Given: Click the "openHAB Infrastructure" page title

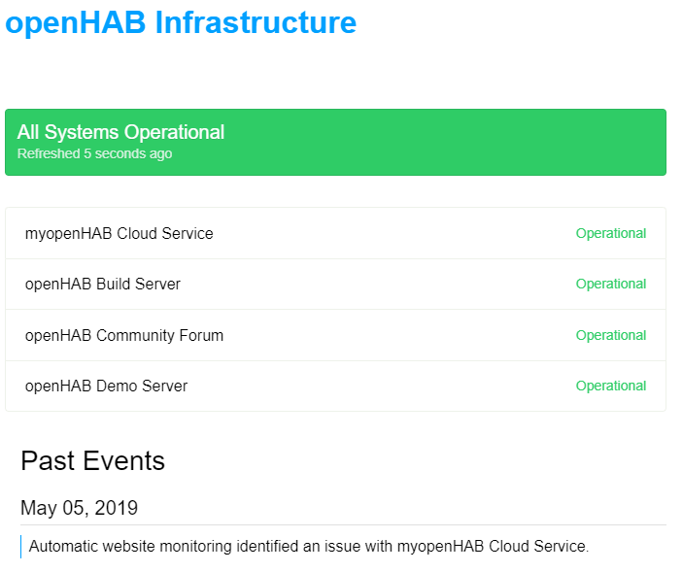Looking at the screenshot, I should coord(181,22).
